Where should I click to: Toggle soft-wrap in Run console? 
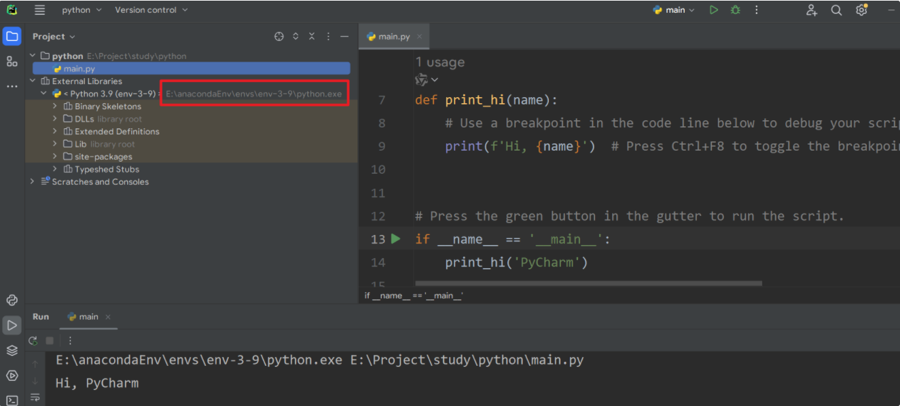pyautogui.click(x=35, y=397)
